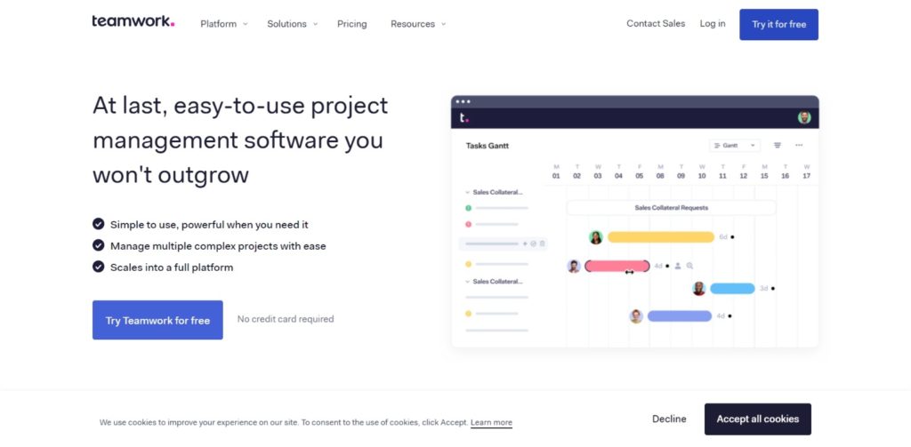The image size is (911, 447).
Task: Click Log in
Action: point(713,24)
